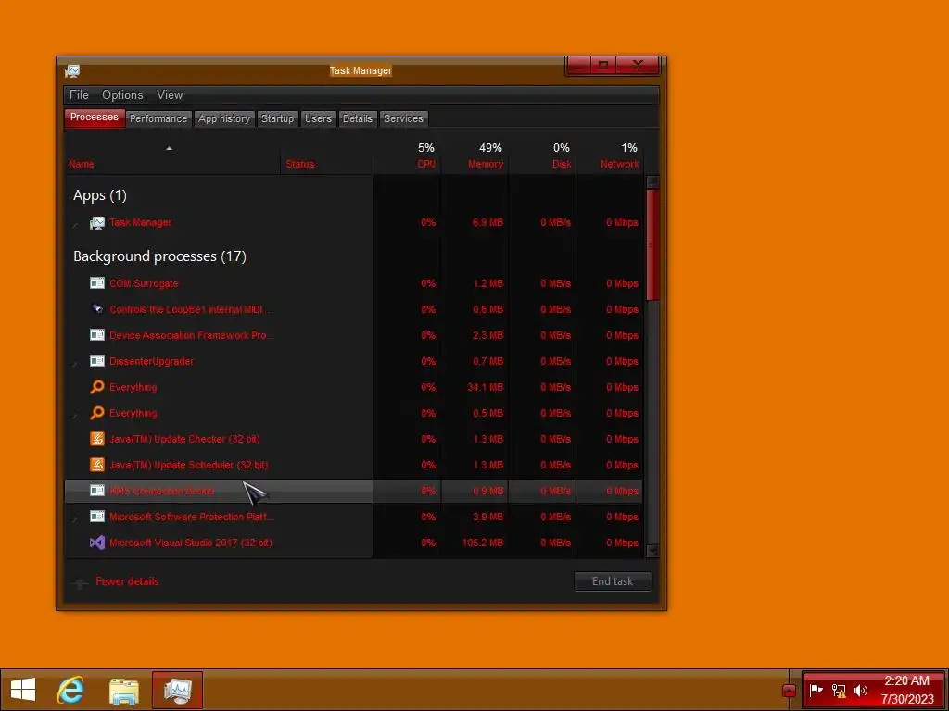Switch to the Startup tab
This screenshot has width=949, height=711.
coord(277,118)
